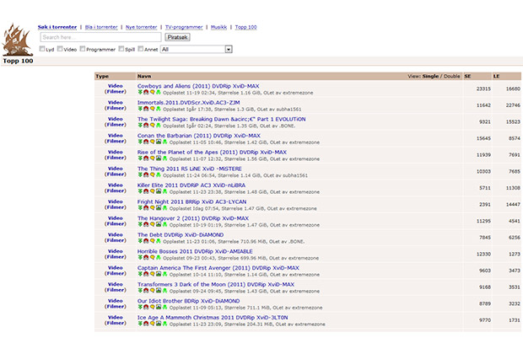View comments bubble for Ice Age Mammoth Christmas

[x=153, y=324]
